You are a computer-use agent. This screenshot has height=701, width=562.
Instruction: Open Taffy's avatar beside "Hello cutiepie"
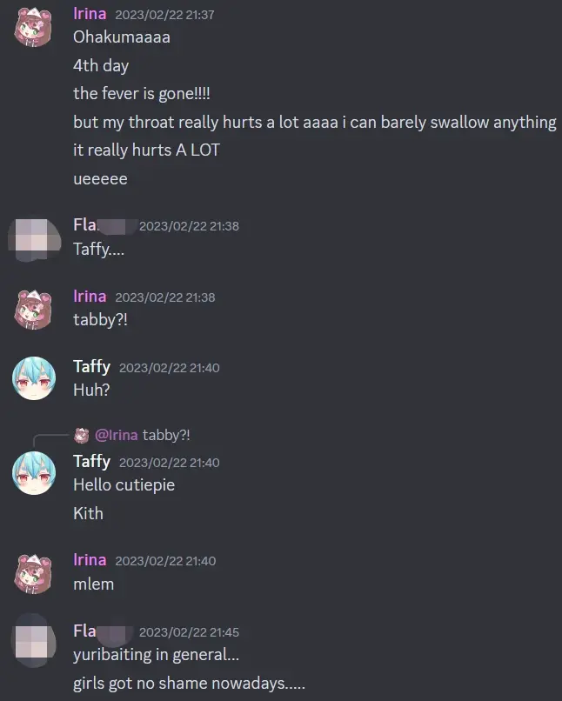[x=34, y=473]
